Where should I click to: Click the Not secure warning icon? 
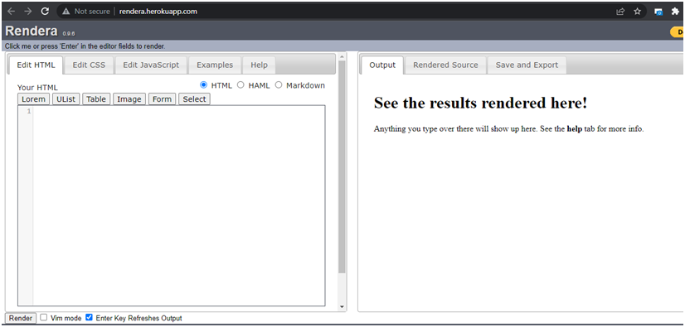[66, 12]
